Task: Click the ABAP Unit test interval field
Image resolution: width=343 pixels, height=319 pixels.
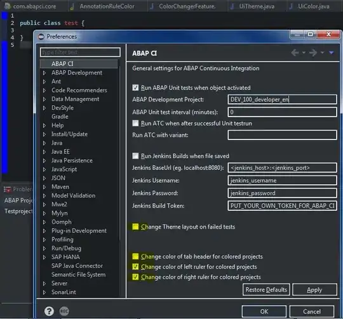Action: pyautogui.click(x=282, y=112)
